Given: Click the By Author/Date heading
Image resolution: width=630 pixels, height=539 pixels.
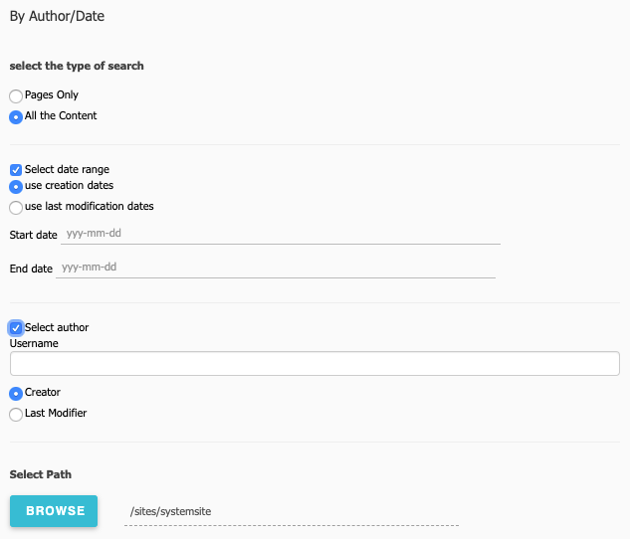Looking at the screenshot, I should pos(57,17).
